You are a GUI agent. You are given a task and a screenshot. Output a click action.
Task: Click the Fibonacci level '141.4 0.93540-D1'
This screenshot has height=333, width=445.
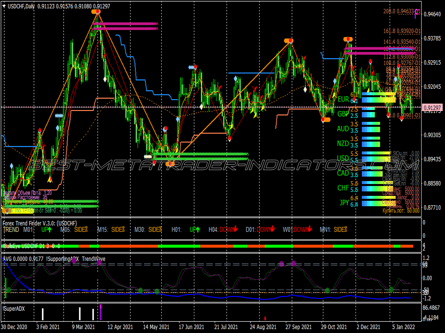(x=402, y=41)
